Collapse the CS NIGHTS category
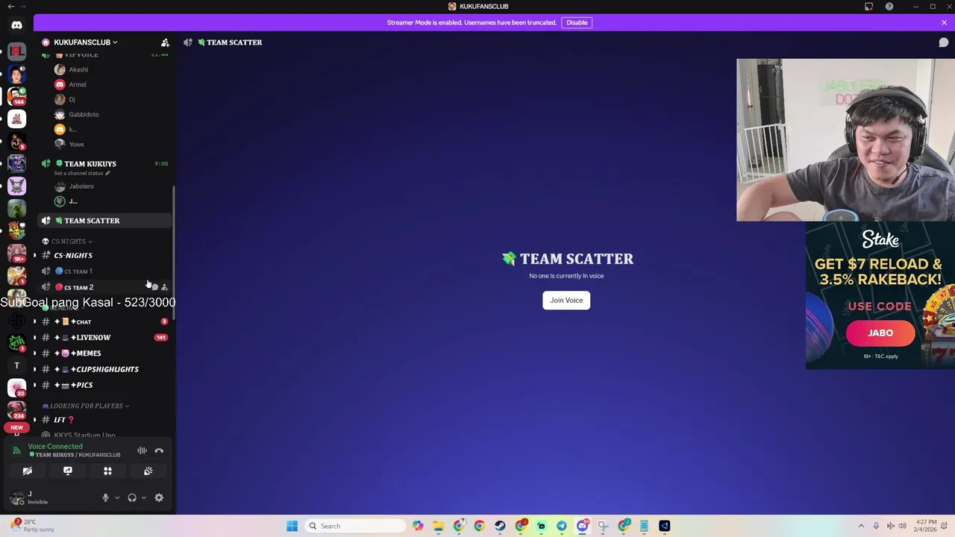This screenshot has width=955, height=537. [x=69, y=242]
